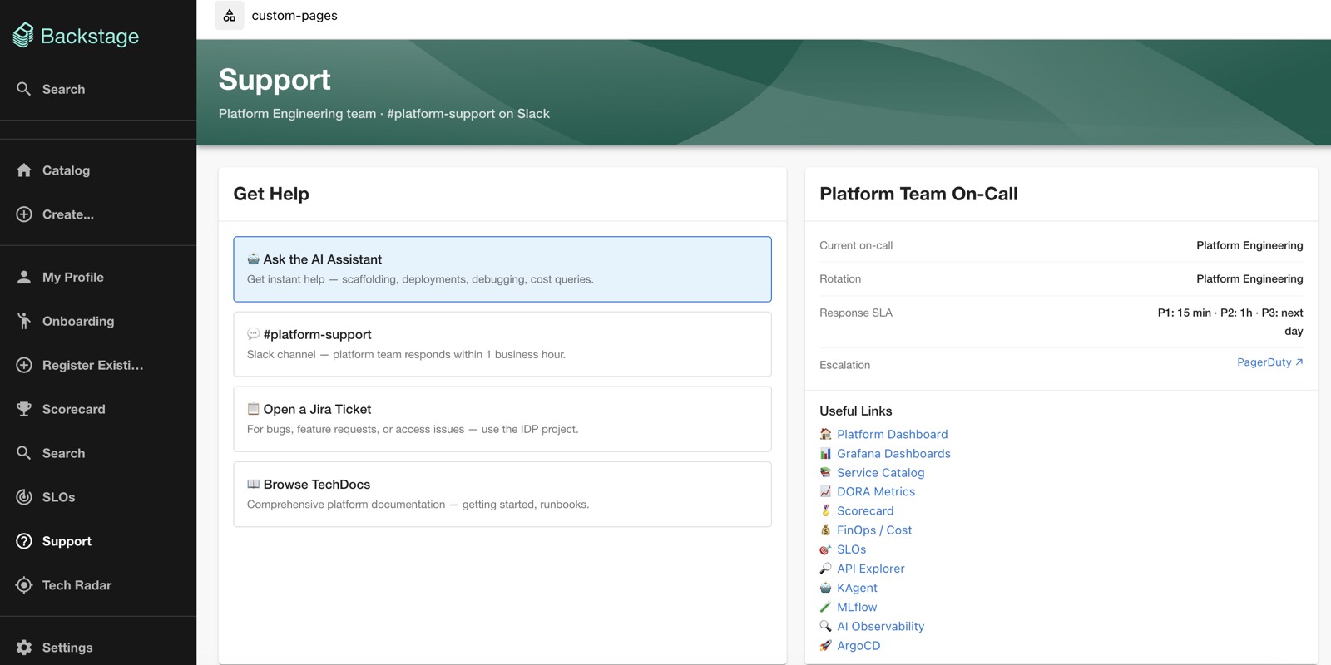
Task: Select the Ask the AI Assistant card
Action: [502, 269]
